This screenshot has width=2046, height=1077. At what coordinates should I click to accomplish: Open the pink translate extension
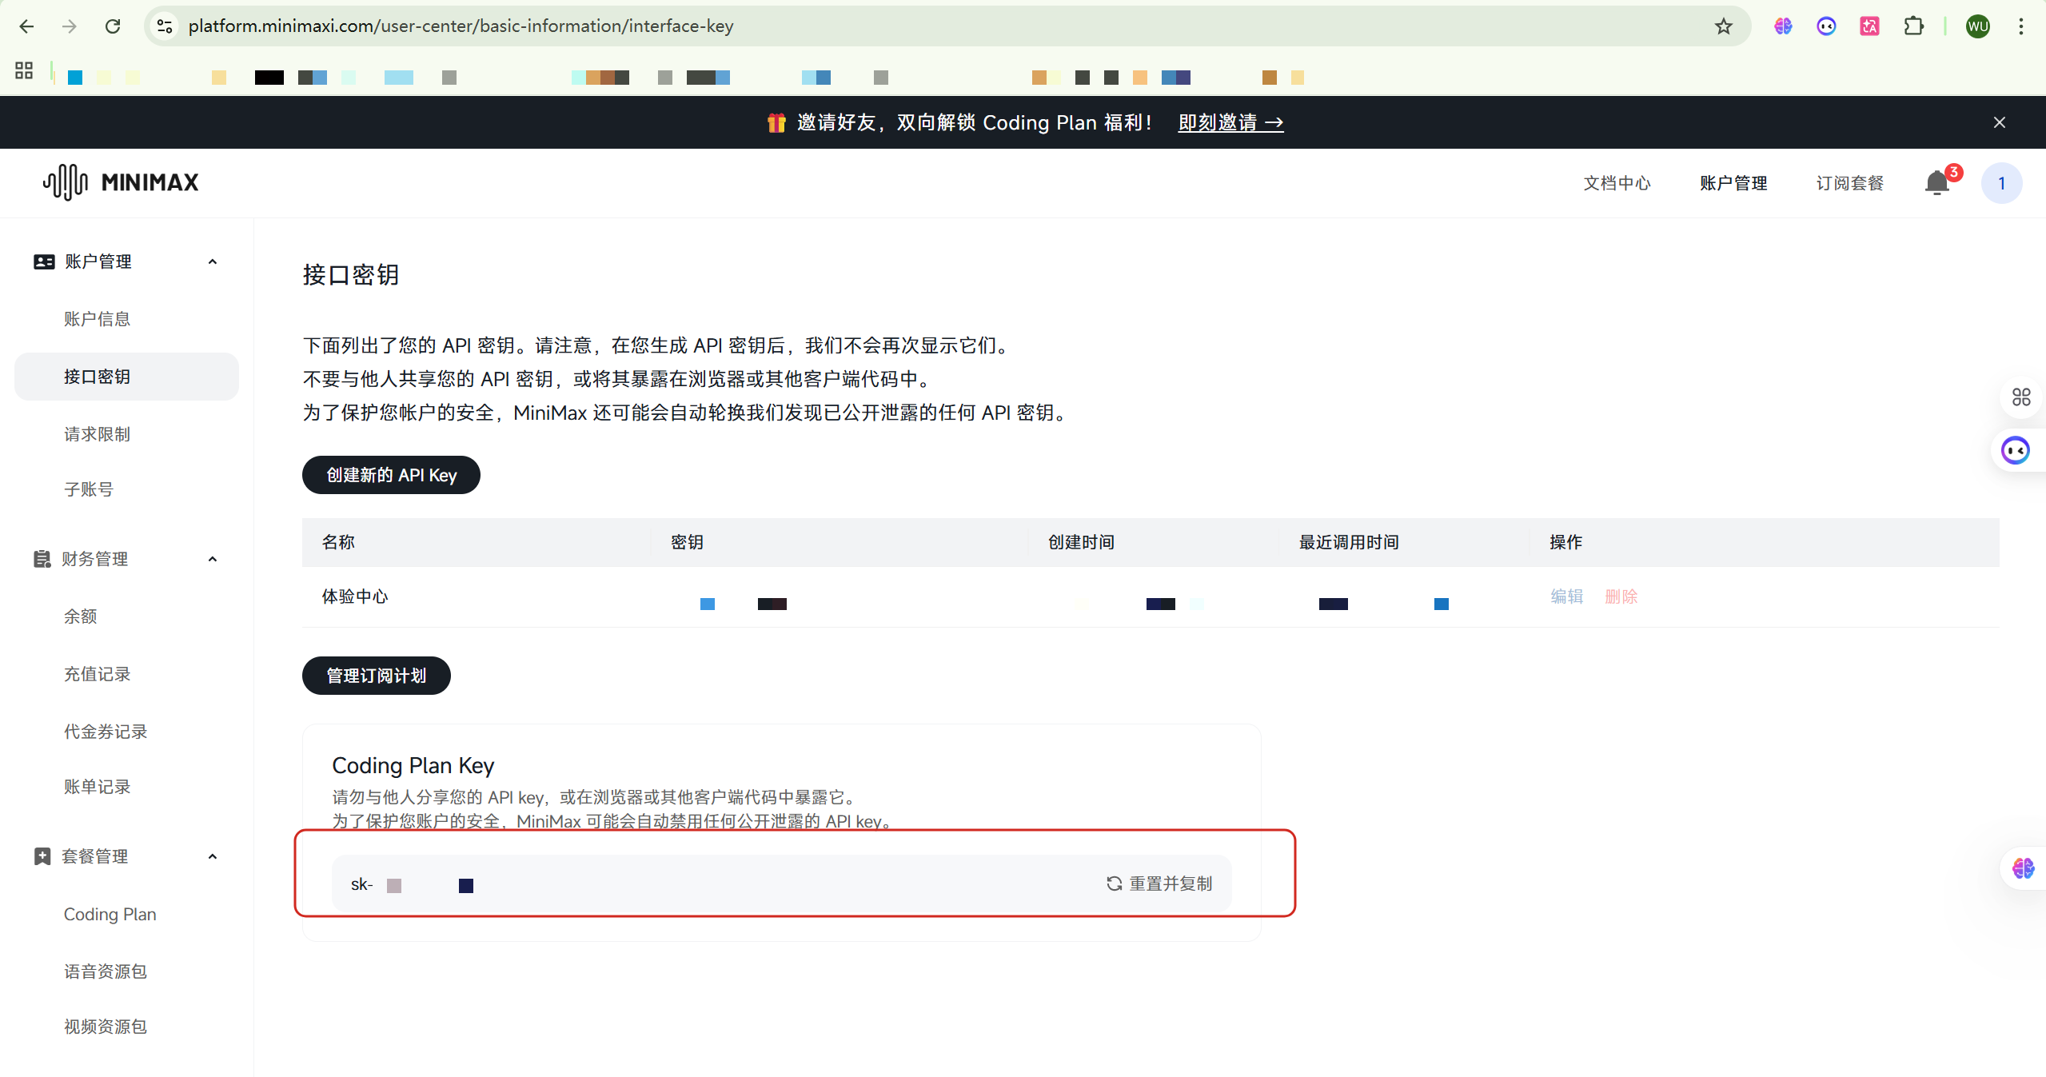click(1869, 26)
